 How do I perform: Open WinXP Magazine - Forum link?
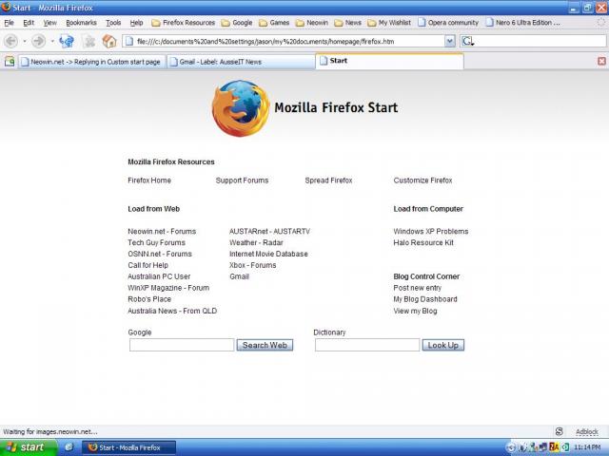(x=168, y=288)
